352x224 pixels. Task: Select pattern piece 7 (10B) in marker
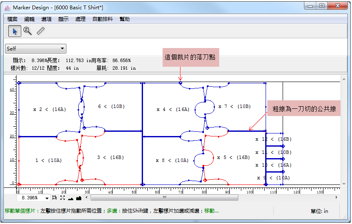tap(234, 107)
